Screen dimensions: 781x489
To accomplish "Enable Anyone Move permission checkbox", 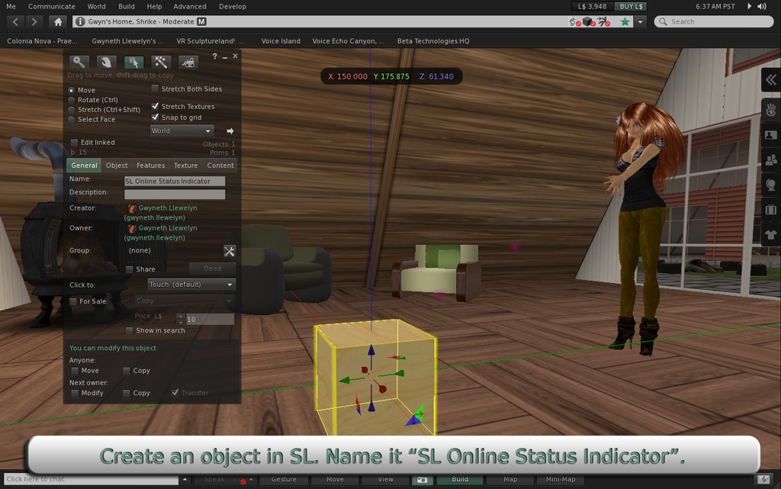I will (x=75, y=371).
